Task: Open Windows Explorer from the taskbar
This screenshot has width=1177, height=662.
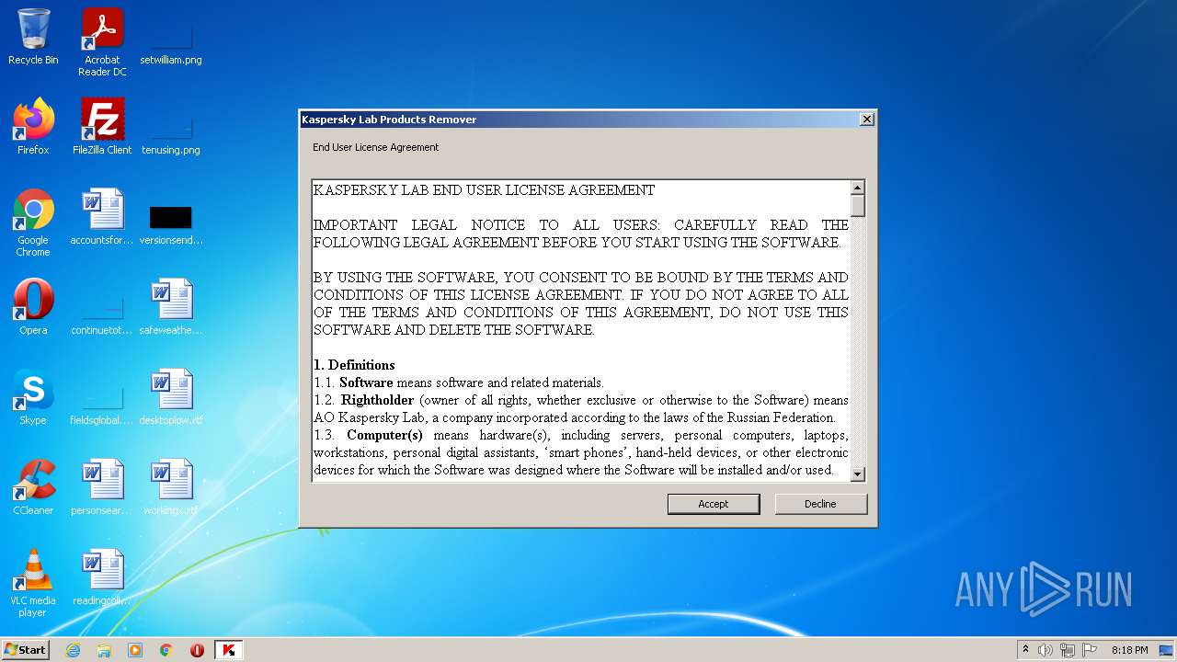Action: click(104, 650)
